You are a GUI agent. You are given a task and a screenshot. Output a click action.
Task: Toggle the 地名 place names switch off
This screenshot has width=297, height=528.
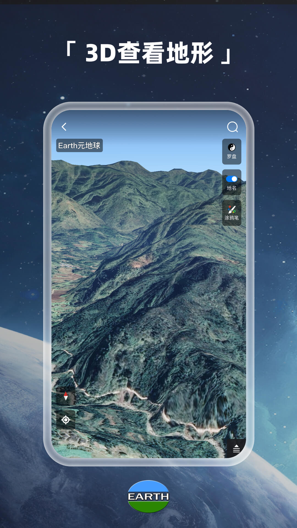pos(232,179)
